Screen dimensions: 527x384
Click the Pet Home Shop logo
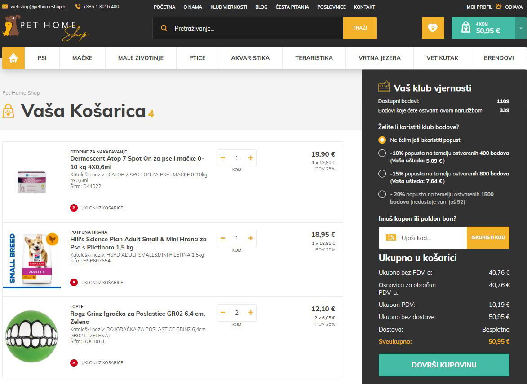[45, 28]
